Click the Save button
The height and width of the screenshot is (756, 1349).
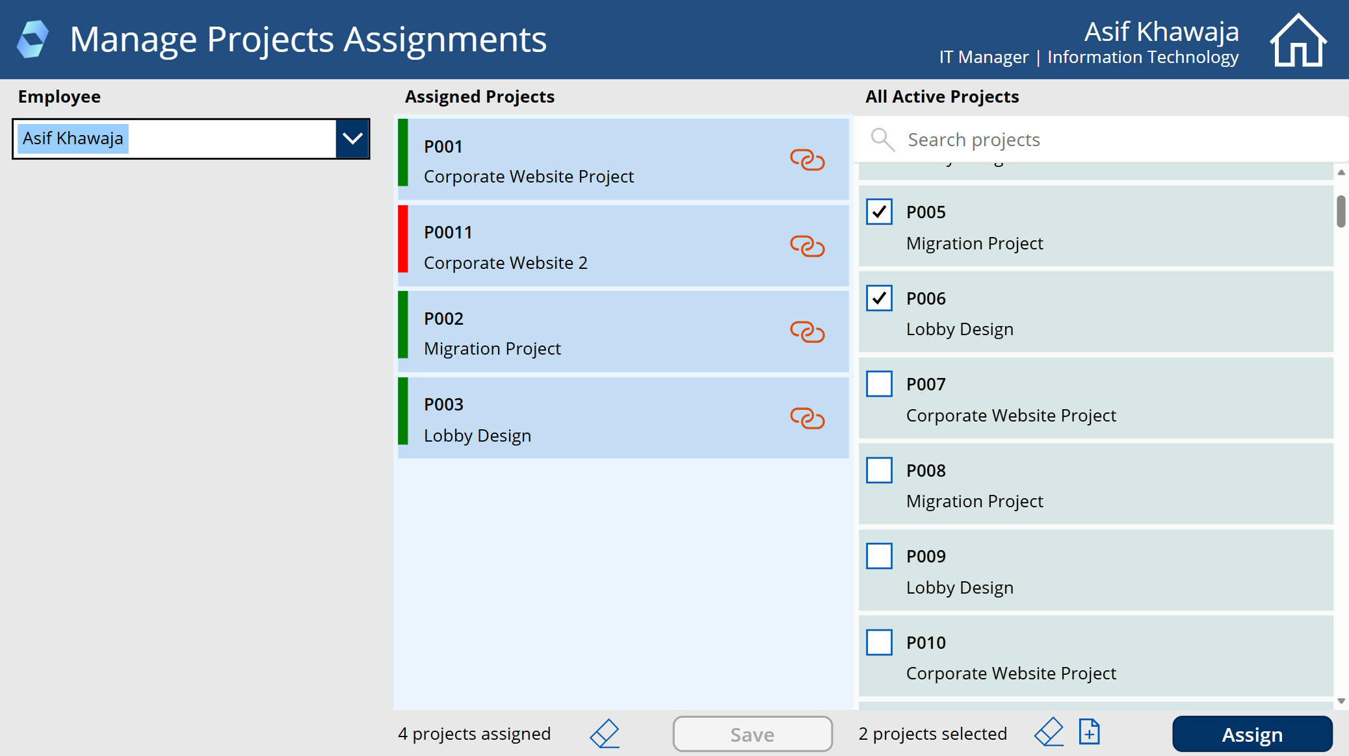pos(752,734)
